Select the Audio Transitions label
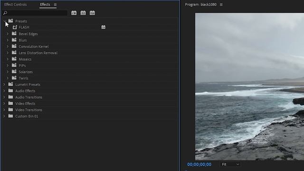Image resolution: width=304 pixels, height=171 pixels. click(28, 97)
